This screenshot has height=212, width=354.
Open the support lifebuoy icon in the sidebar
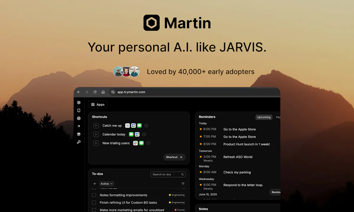(79, 118)
